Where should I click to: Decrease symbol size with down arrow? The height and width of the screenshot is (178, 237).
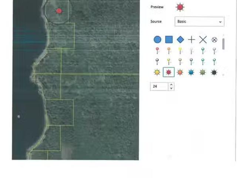[x=171, y=89]
